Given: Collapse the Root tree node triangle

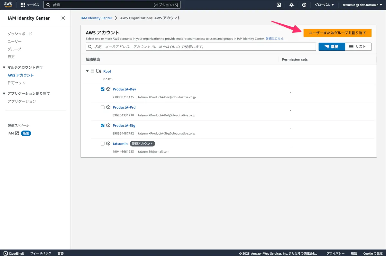Looking at the screenshot, I should 87,71.
